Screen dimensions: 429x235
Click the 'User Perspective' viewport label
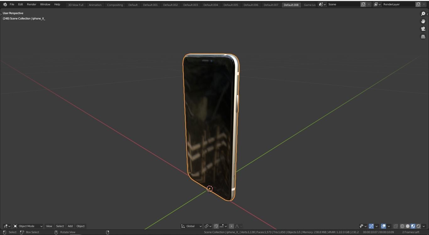13,13
